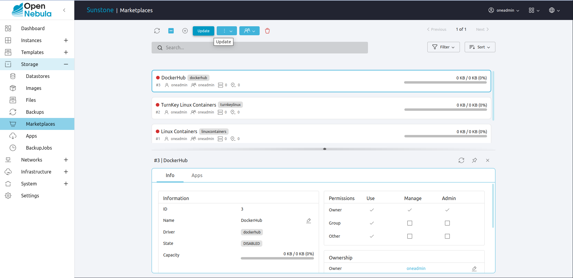Switch to the Apps tab
This screenshot has height=278, width=573.
click(197, 175)
